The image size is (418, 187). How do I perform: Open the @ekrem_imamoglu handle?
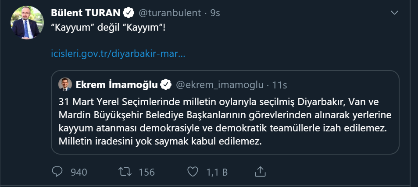(x=220, y=84)
